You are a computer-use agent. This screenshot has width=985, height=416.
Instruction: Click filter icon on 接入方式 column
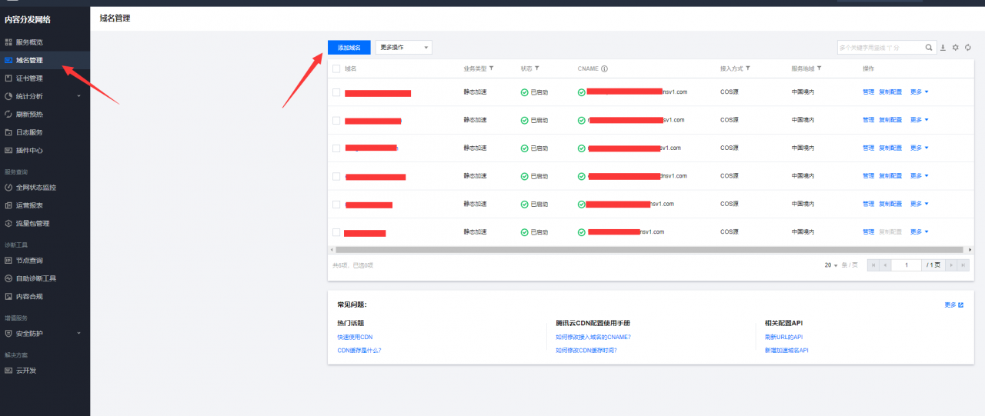click(x=748, y=68)
